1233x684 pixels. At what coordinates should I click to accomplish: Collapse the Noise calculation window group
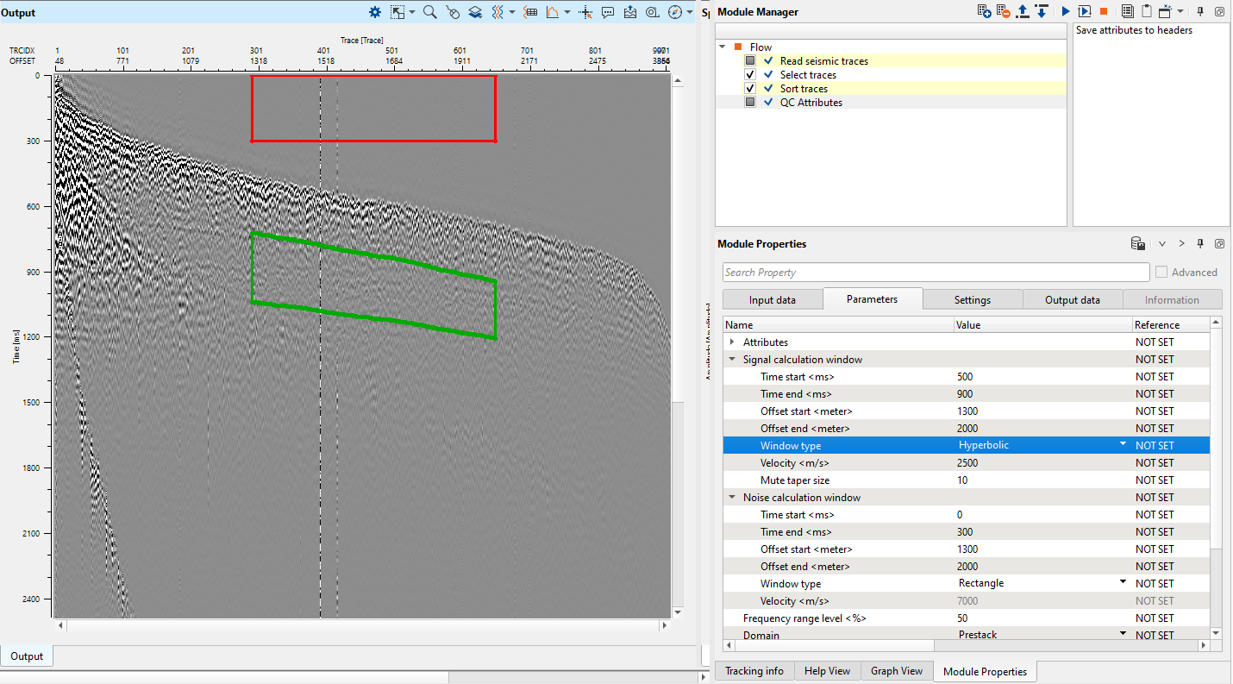coord(732,498)
